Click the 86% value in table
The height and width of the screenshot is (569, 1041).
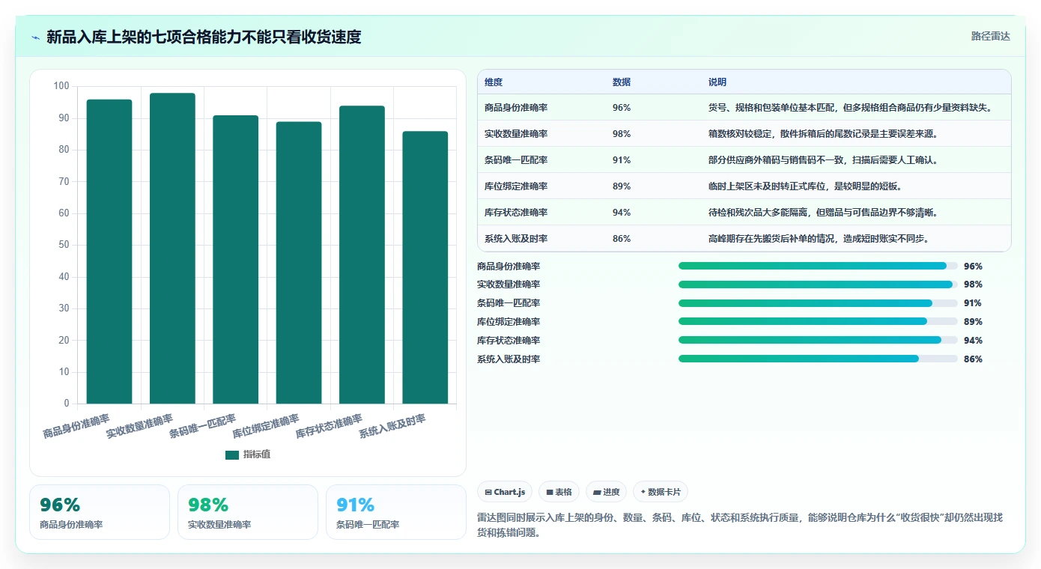coord(622,238)
